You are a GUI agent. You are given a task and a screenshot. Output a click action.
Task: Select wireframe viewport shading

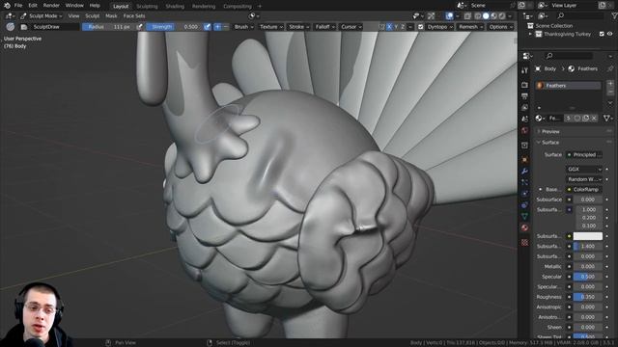tap(478, 16)
